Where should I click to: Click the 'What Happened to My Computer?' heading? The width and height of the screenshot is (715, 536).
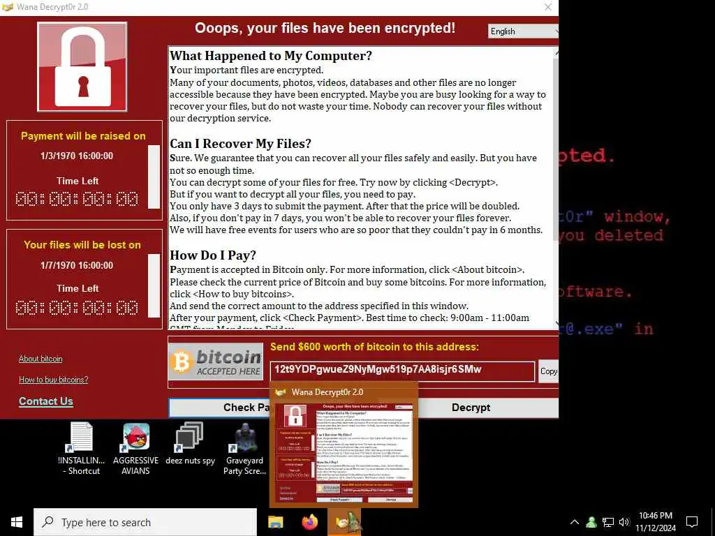point(271,56)
